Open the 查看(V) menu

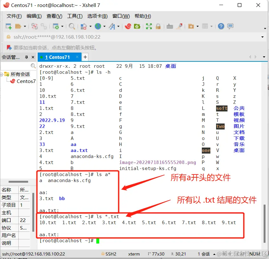[54, 16]
